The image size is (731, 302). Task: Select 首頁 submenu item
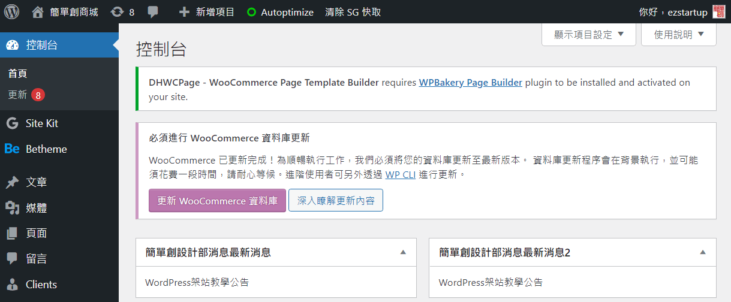(18, 74)
